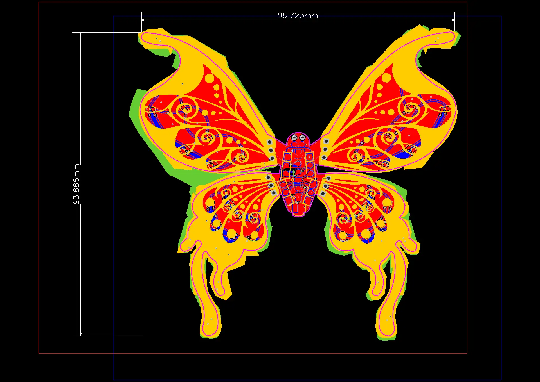Screen dimensions: 540x382
Task: Select top square pad on left wing root
Action: click(269, 142)
